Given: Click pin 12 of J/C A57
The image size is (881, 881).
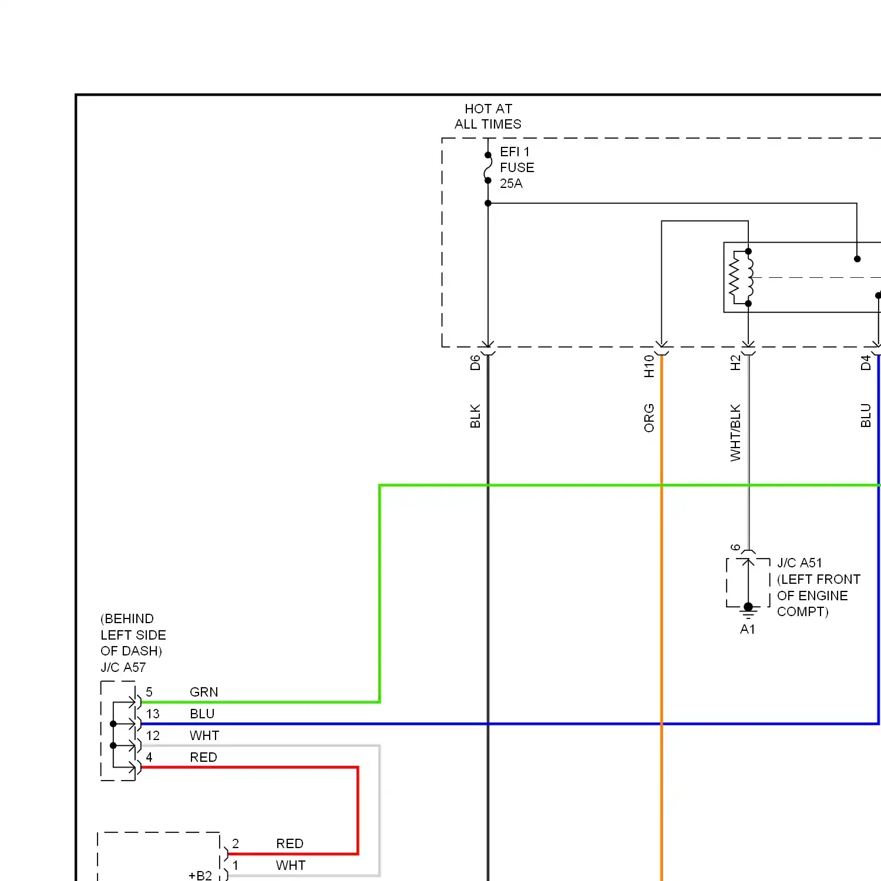Looking at the screenshot, I should point(153,735).
